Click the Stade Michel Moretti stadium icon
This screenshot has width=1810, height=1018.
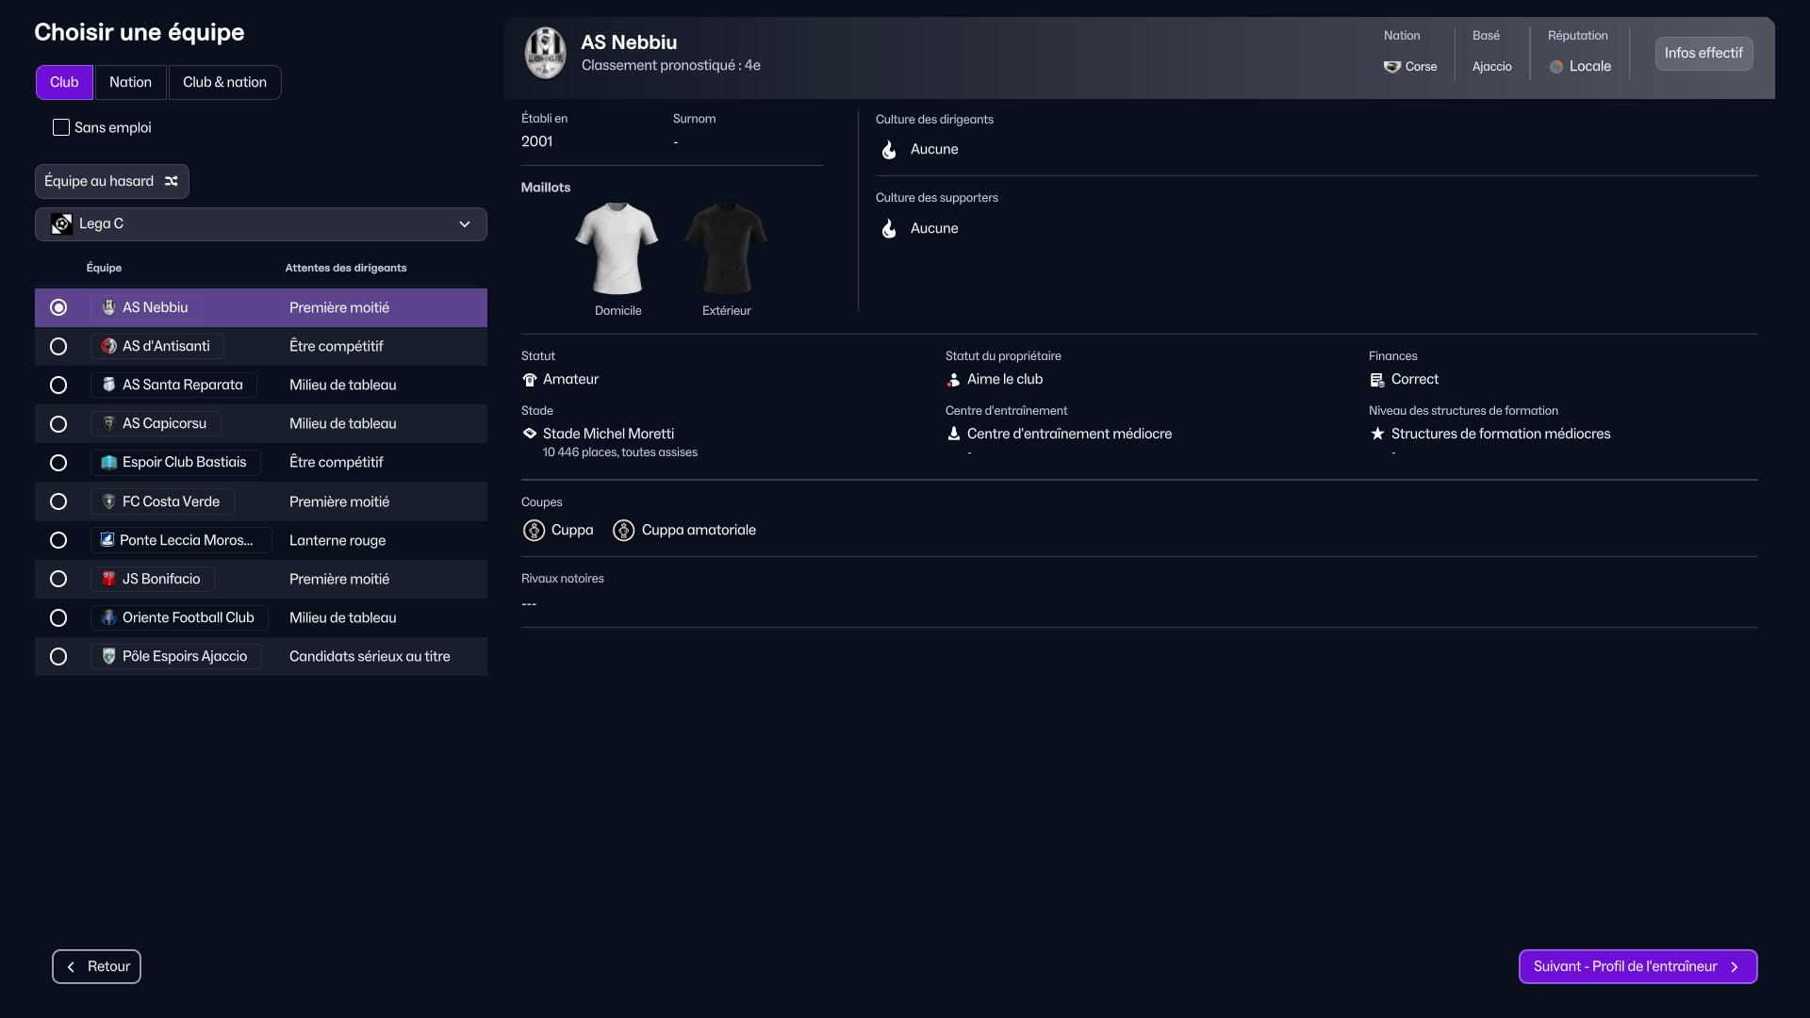pos(530,434)
